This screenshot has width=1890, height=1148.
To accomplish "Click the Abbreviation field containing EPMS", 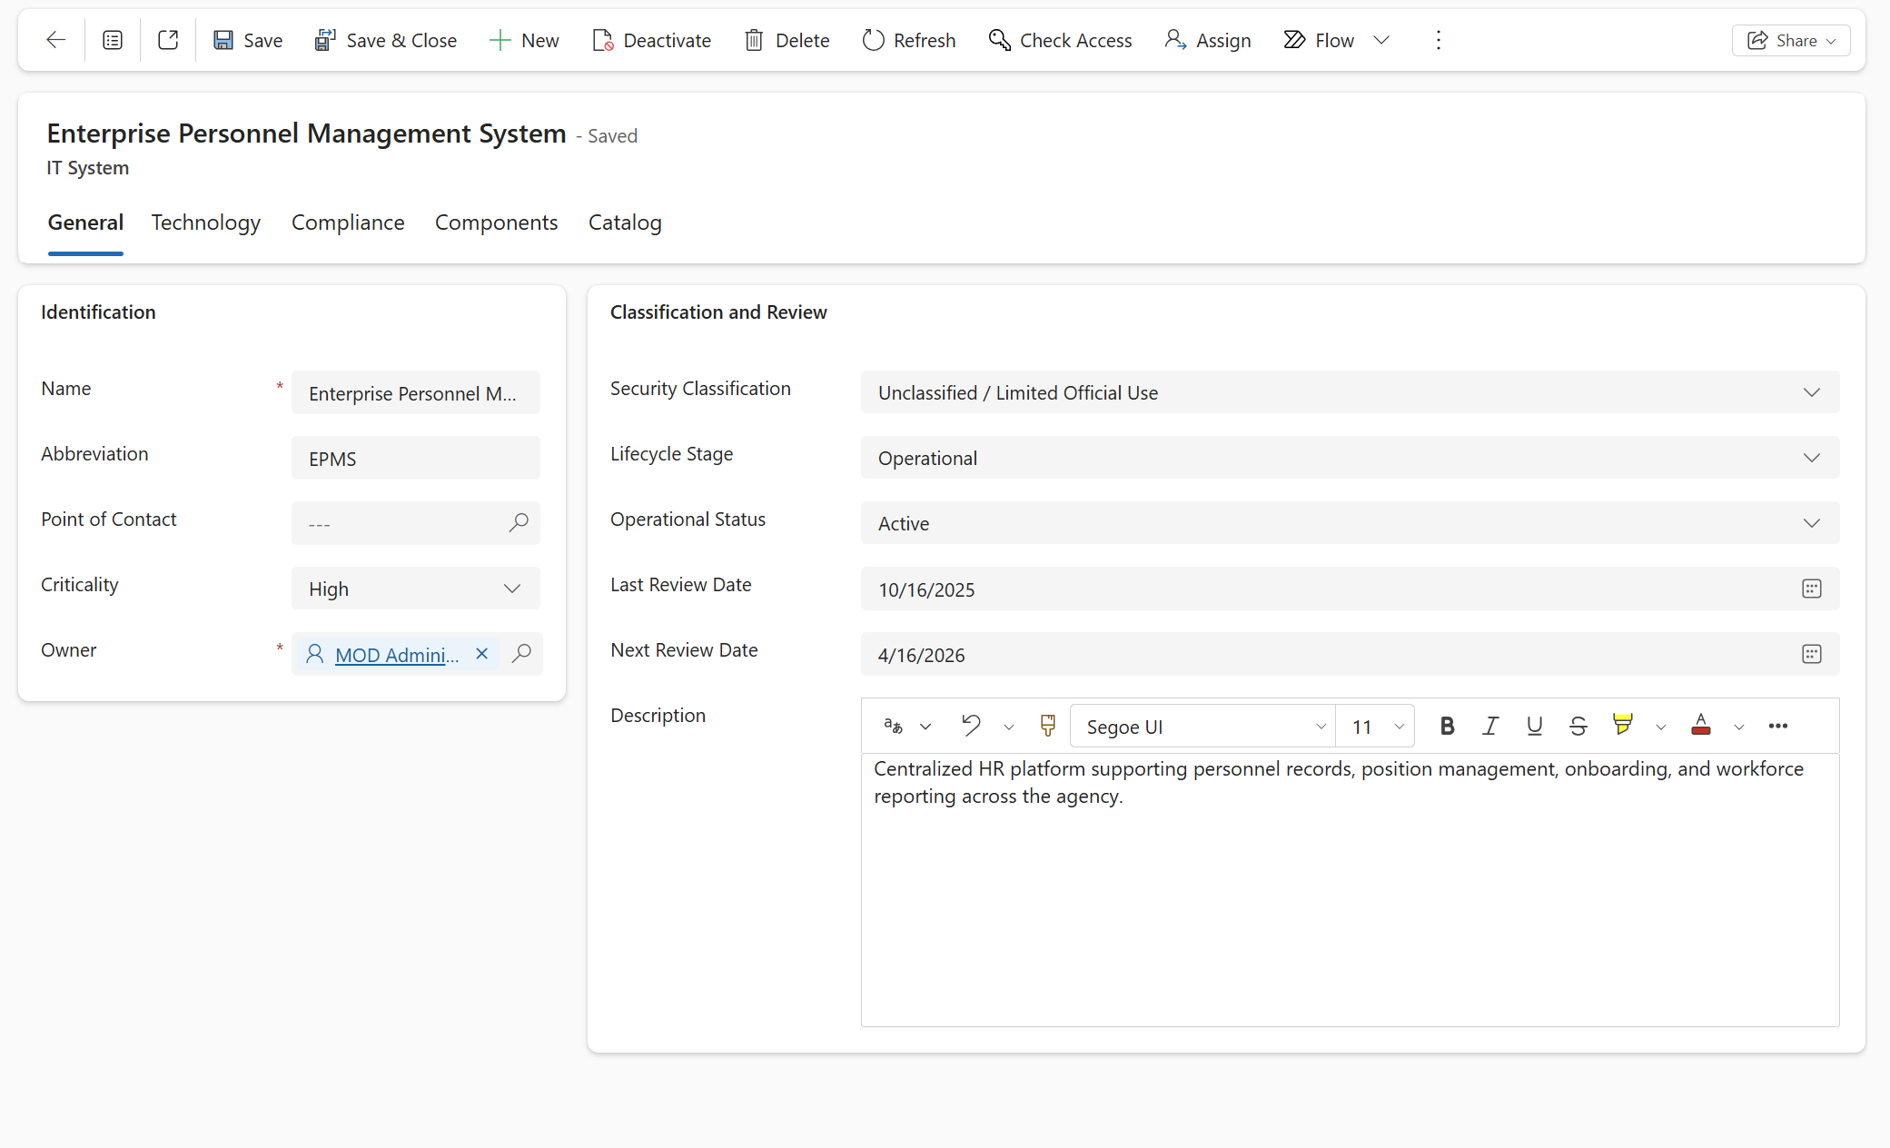I will 415,459.
